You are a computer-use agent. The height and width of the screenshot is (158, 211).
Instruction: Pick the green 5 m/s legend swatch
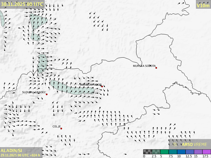[165, 152]
